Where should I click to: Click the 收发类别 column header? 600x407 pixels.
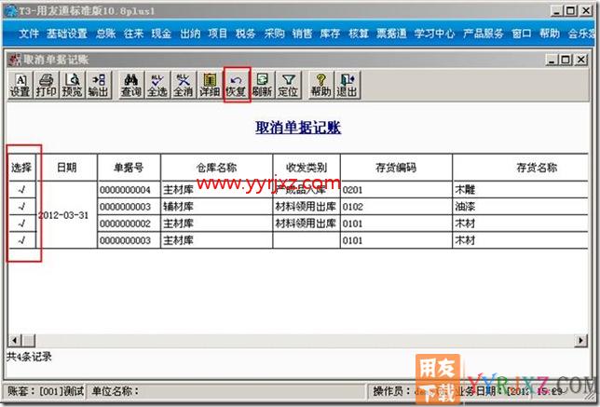[307, 167]
